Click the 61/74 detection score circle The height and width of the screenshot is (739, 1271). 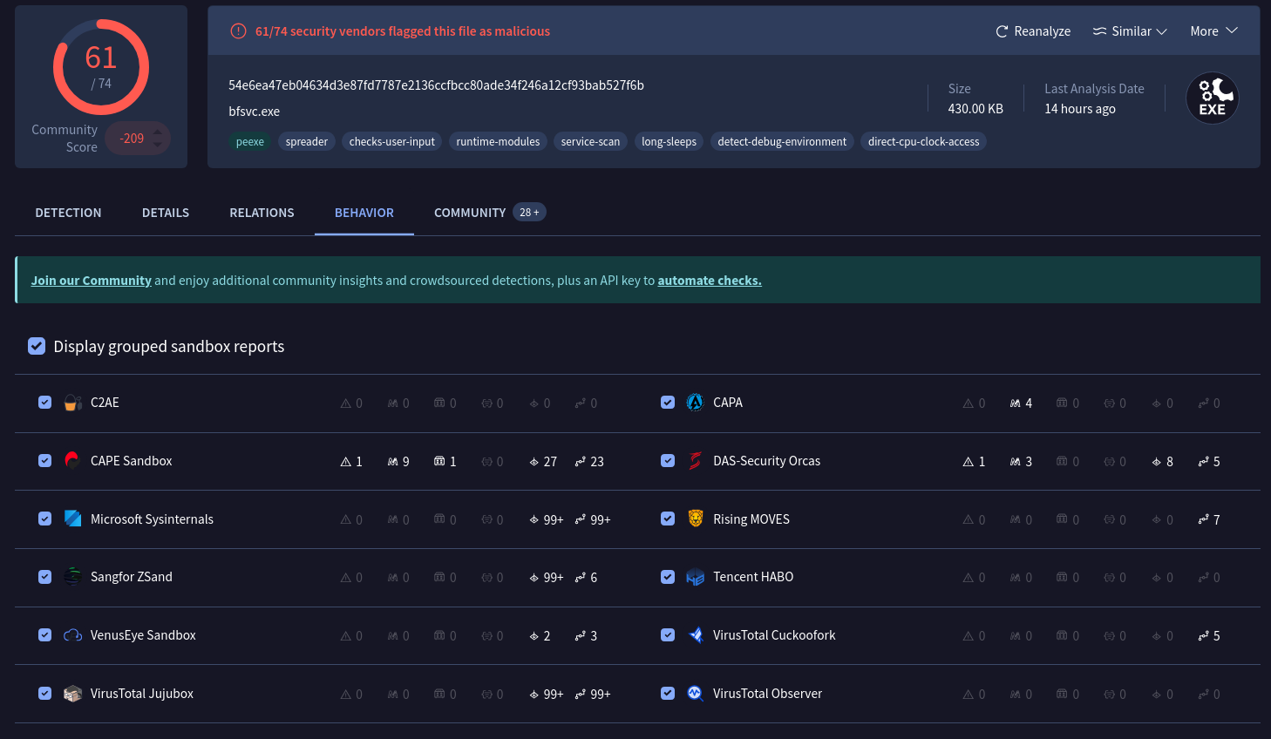click(x=101, y=67)
